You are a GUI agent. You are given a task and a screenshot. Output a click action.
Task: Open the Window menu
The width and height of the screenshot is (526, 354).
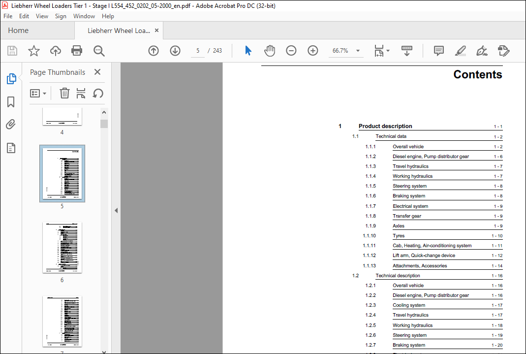point(84,16)
